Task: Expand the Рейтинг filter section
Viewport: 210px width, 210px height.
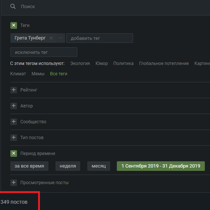Action: (14, 90)
